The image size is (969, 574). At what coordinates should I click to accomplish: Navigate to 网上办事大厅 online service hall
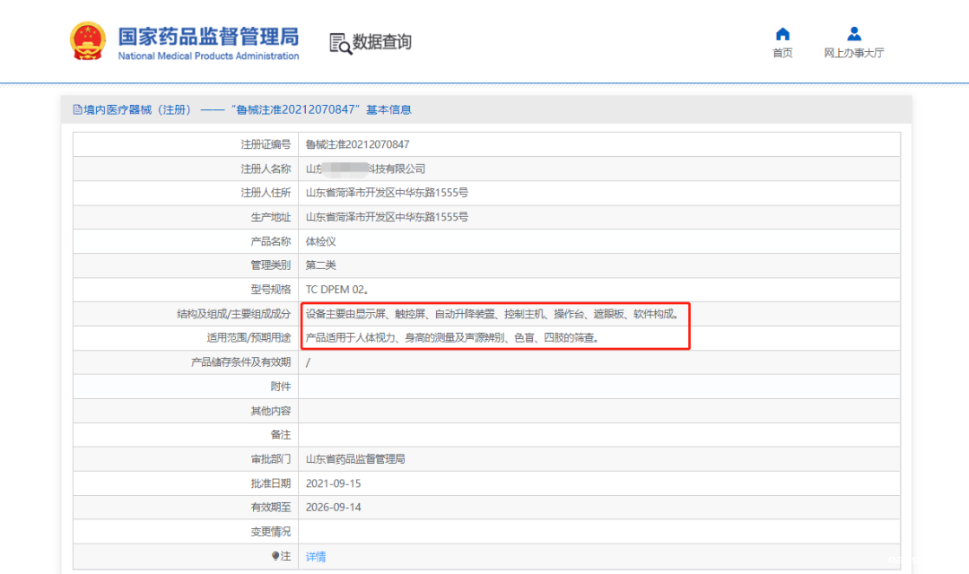(852, 52)
